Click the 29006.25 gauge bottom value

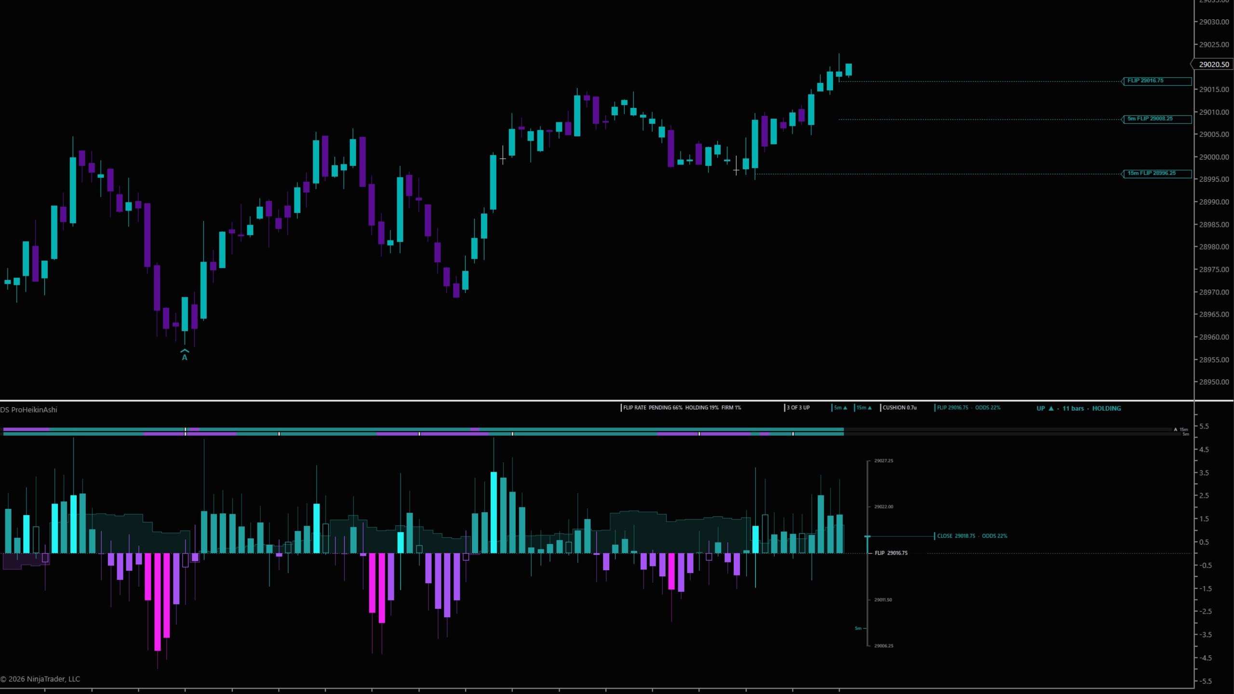[x=884, y=646]
